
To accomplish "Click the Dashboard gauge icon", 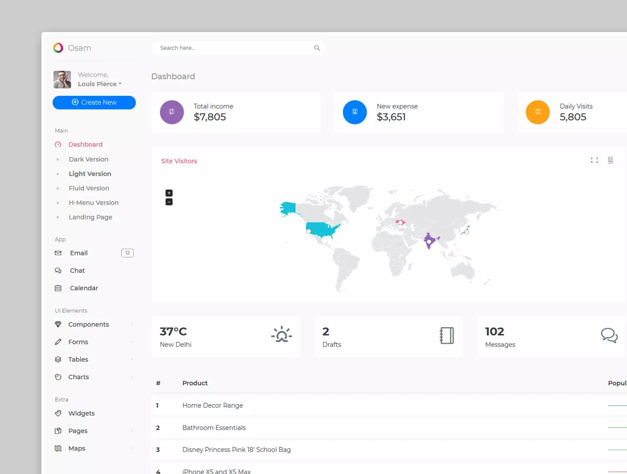I will click(58, 144).
